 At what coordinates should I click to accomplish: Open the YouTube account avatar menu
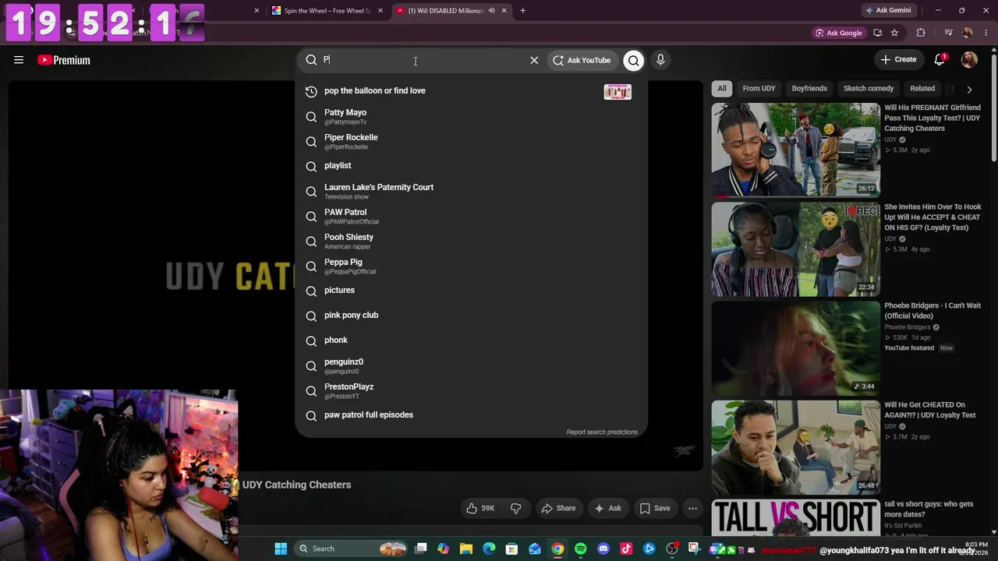pos(969,60)
